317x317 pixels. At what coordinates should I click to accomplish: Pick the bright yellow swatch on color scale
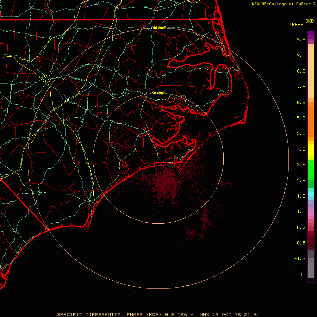(311, 151)
